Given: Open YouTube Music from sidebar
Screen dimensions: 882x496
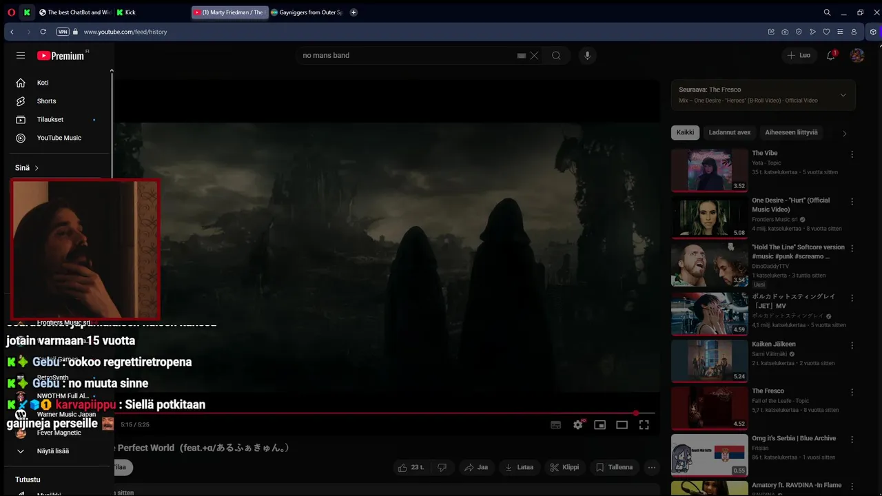Looking at the screenshot, I should tap(58, 138).
